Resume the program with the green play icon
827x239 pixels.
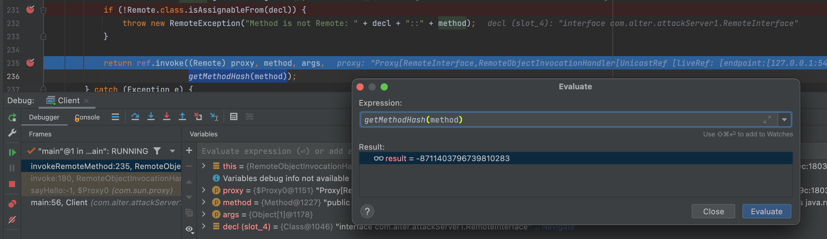(12, 152)
